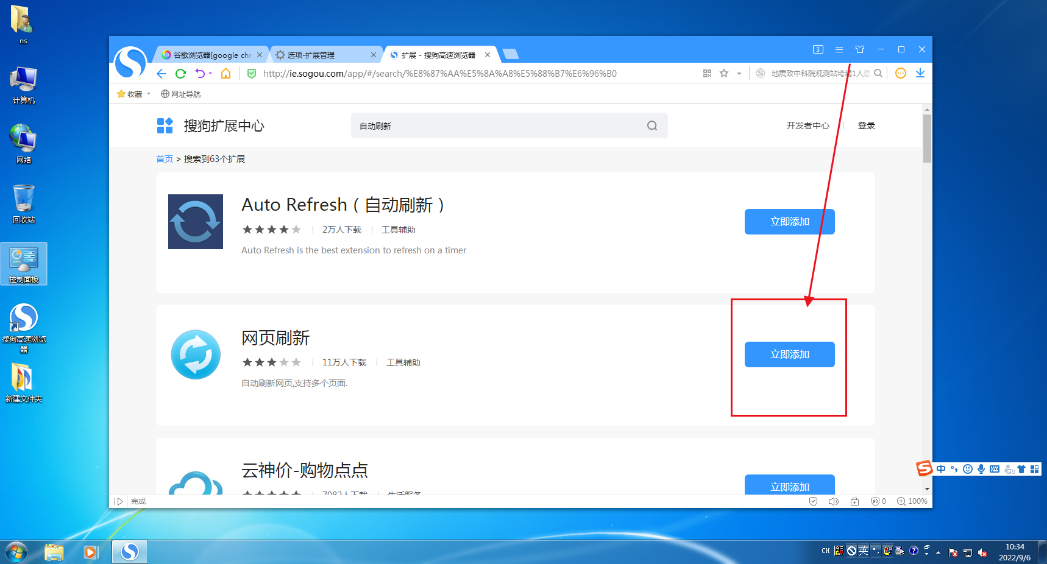Open the tab count icon showing 3

tap(818, 49)
